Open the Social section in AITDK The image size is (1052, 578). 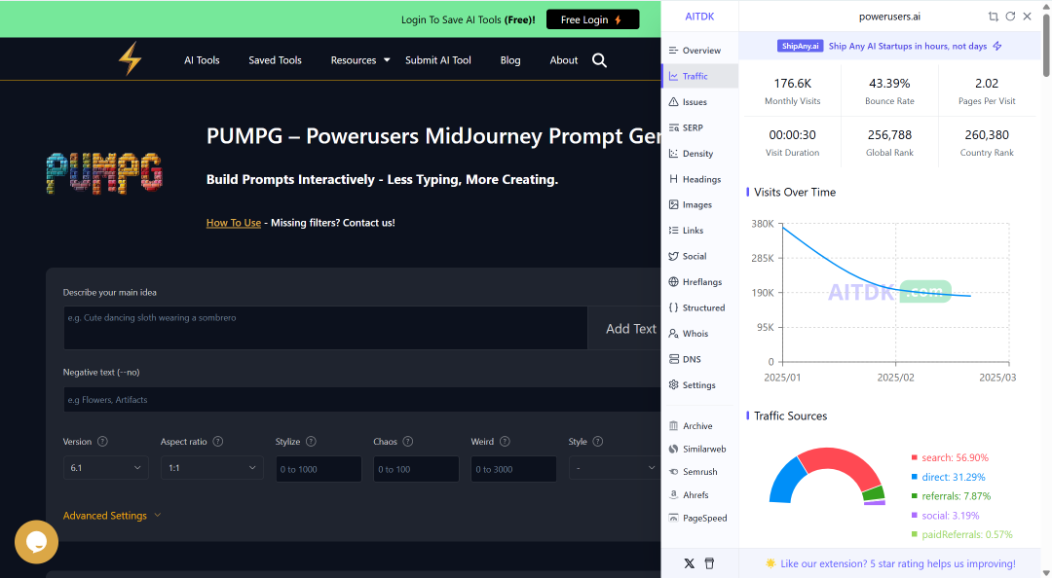pyautogui.click(x=699, y=256)
